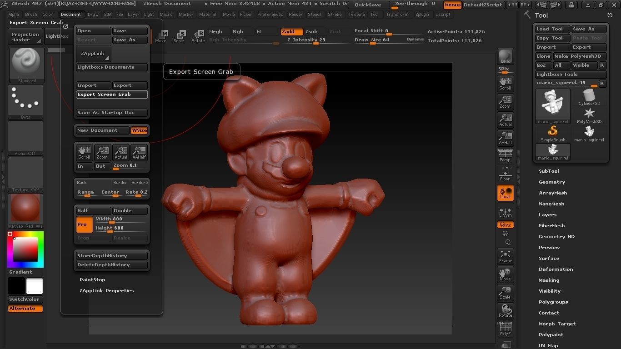Click Scroll icon in Document palette
Viewport: 621px width, 349px height.
pyautogui.click(x=84, y=153)
